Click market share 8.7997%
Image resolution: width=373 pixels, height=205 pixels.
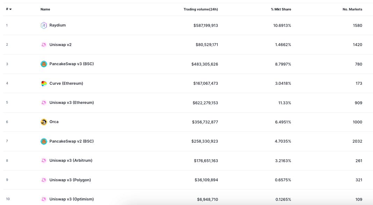coord(283,64)
